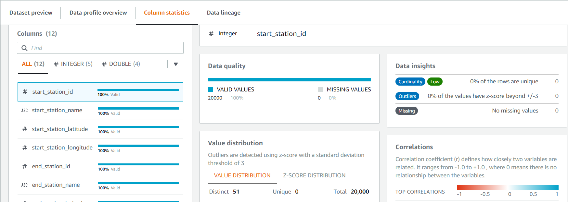Click the ABC text icon beside start_station_name

coord(24,111)
